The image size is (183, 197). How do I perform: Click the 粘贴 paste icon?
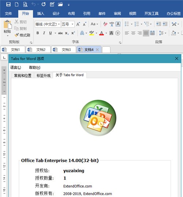coord(8,24)
